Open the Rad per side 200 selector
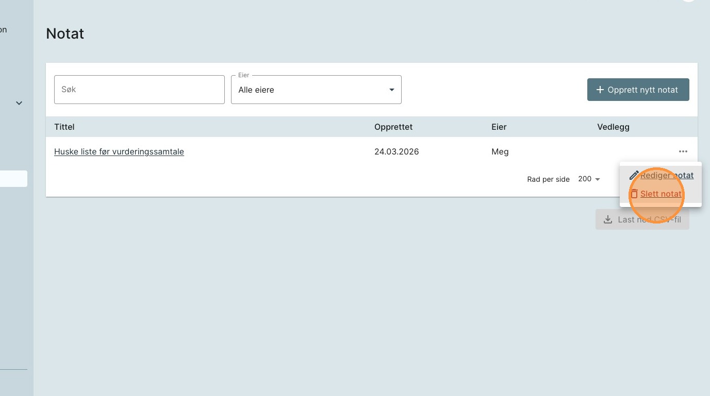Viewport: 710px width, 396px height. click(x=589, y=179)
